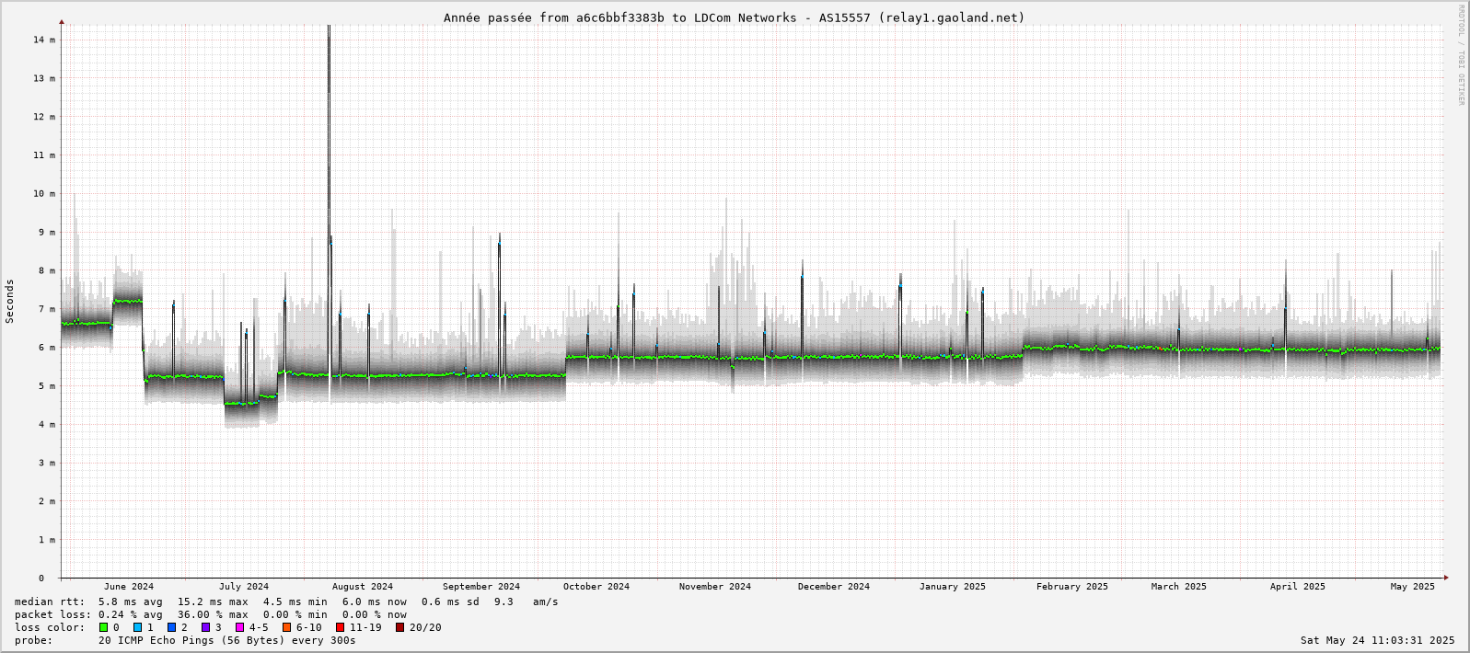This screenshot has width=1470, height=653.
Task: Click the '10 m' y-axis label
Action: click(45, 193)
